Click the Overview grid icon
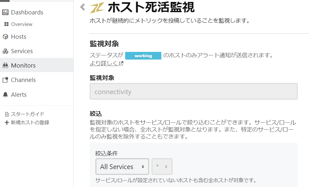This screenshot has height=187, width=309. coord(6,24)
